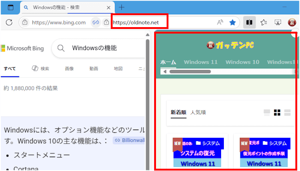Switch to the grid layout icon
Screen dimensions: 300x171
click(277, 113)
